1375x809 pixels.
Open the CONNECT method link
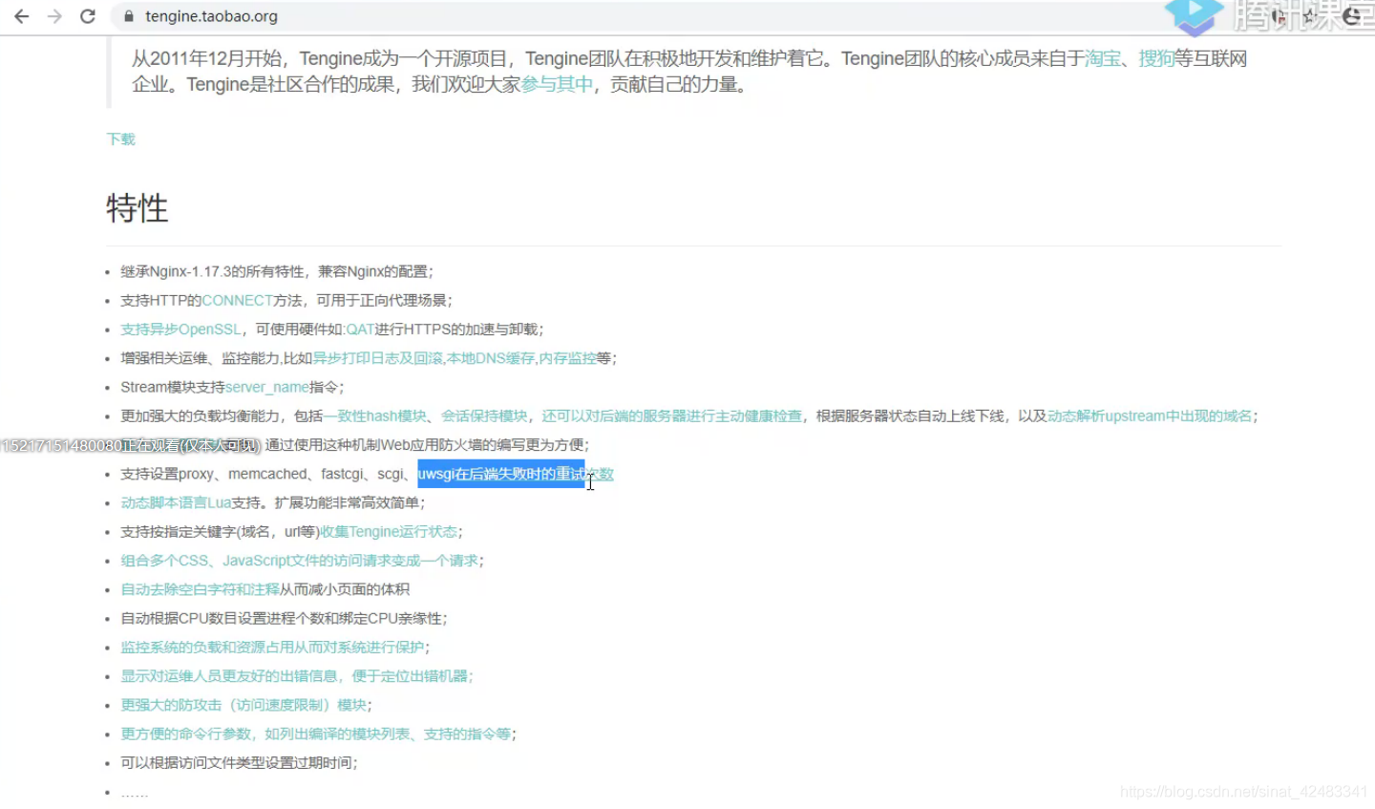point(237,300)
